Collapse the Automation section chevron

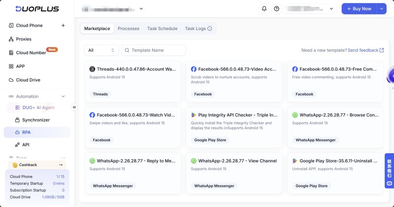point(63,96)
